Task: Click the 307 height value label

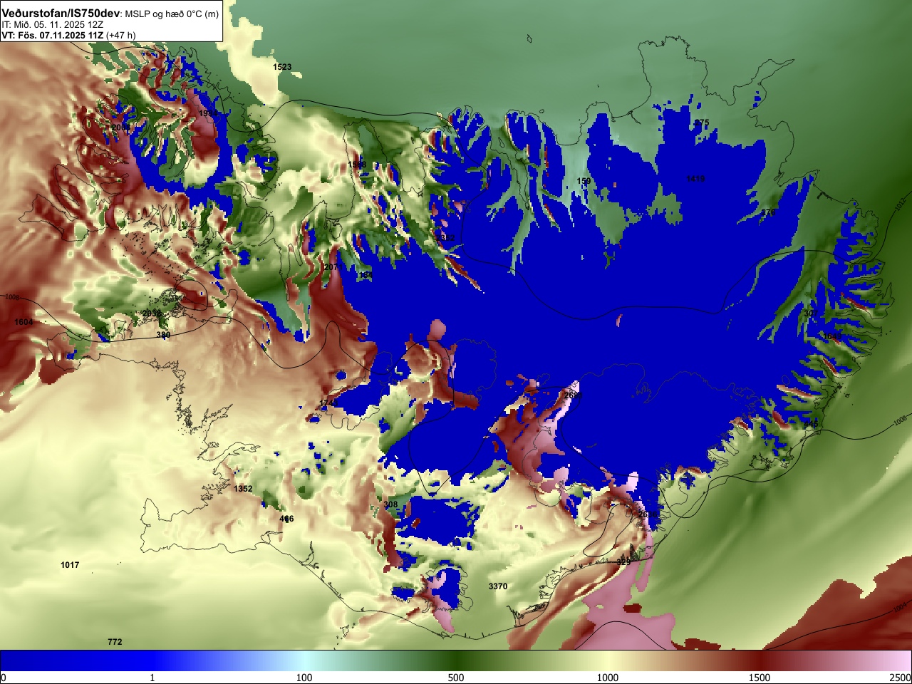Action: pyautogui.click(x=811, y=313)
